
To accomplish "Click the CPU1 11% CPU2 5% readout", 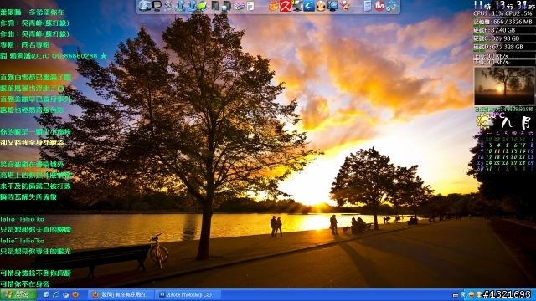I will pyautogui.click(x=502, y=14).
